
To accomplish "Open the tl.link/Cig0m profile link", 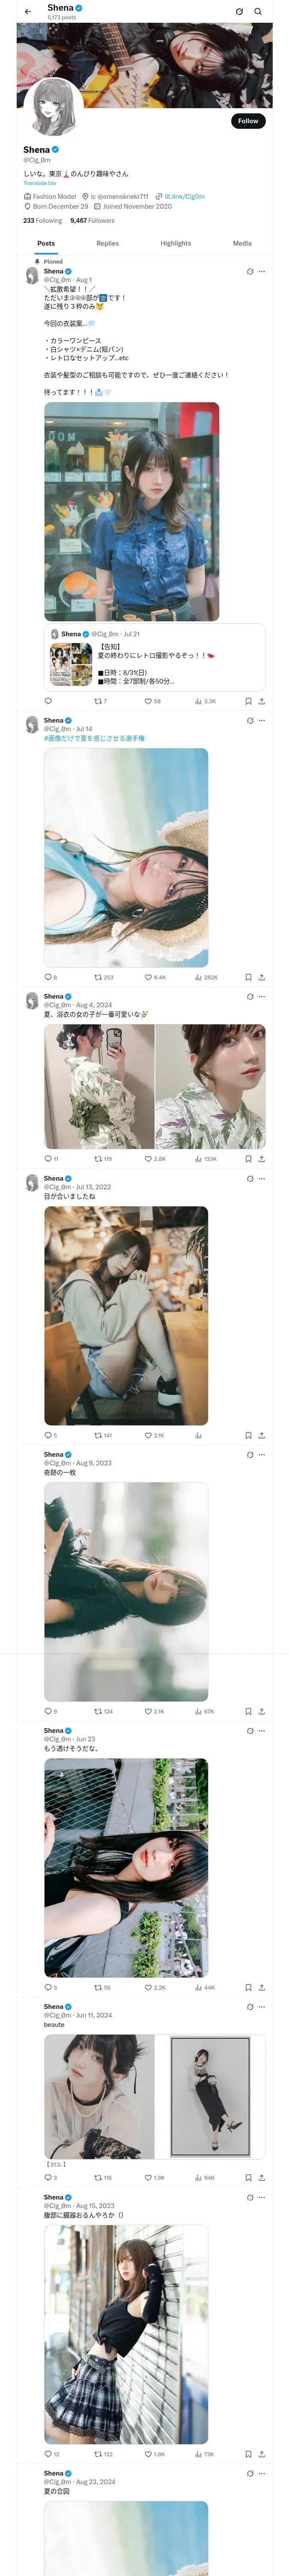I will 185,197.
